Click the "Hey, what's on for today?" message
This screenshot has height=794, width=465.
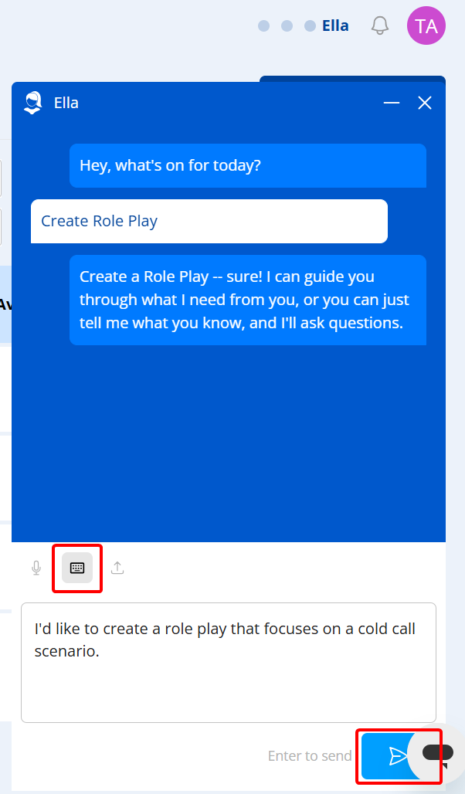[247, 165]
